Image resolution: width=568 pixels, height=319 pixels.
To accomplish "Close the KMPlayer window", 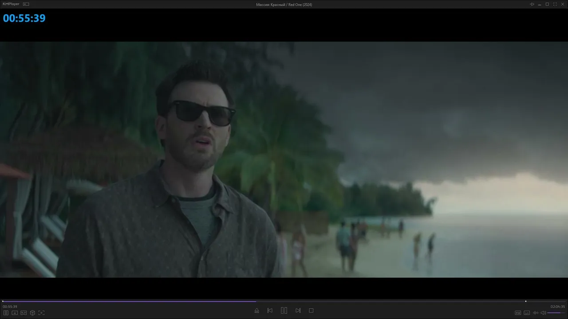I will click(563, 4).
